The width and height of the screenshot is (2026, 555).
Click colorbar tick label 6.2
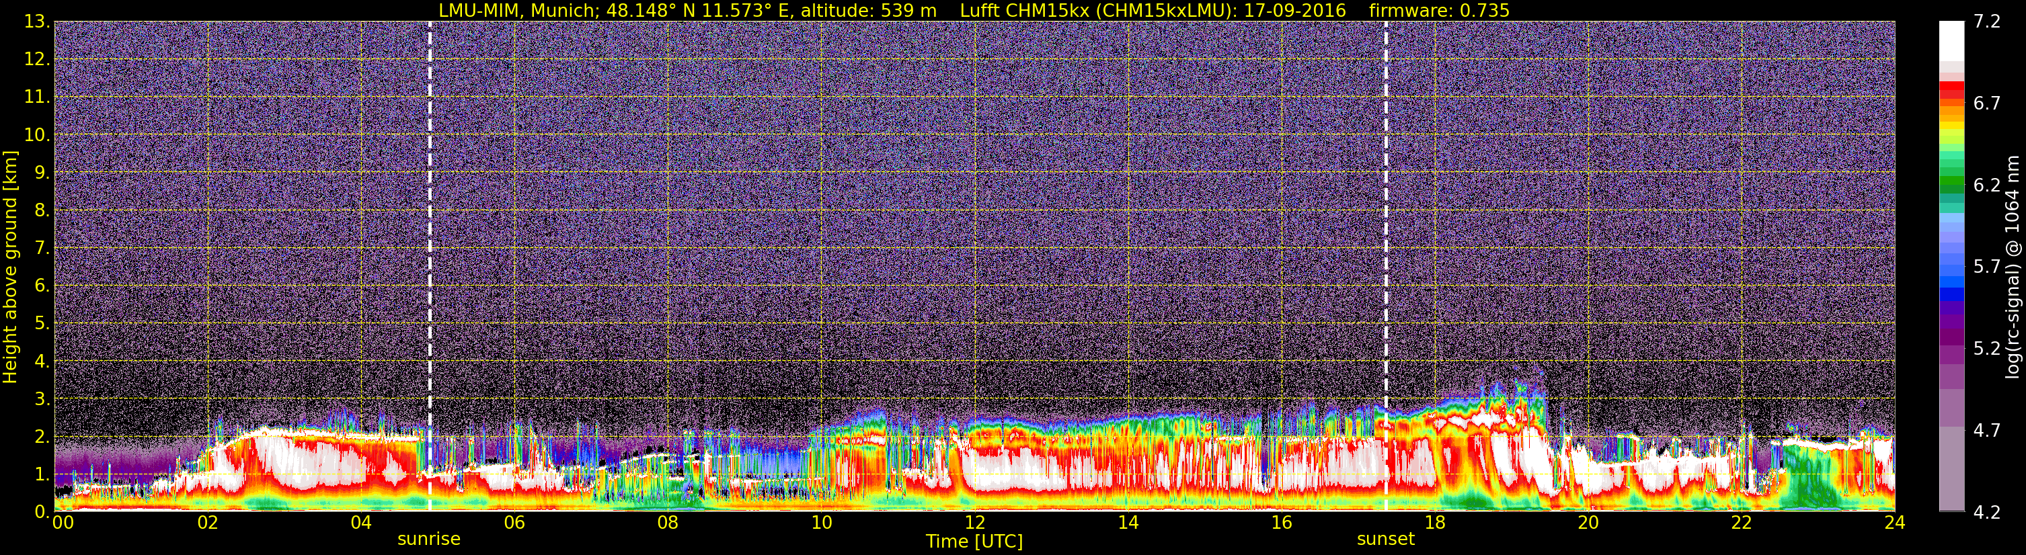1987,185
